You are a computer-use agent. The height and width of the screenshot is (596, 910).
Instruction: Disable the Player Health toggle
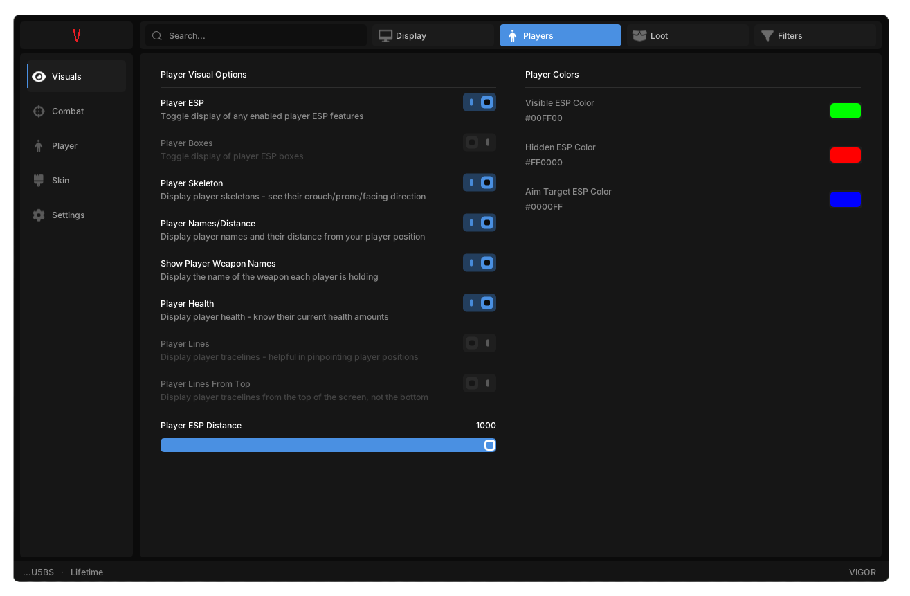click(480, 303)
